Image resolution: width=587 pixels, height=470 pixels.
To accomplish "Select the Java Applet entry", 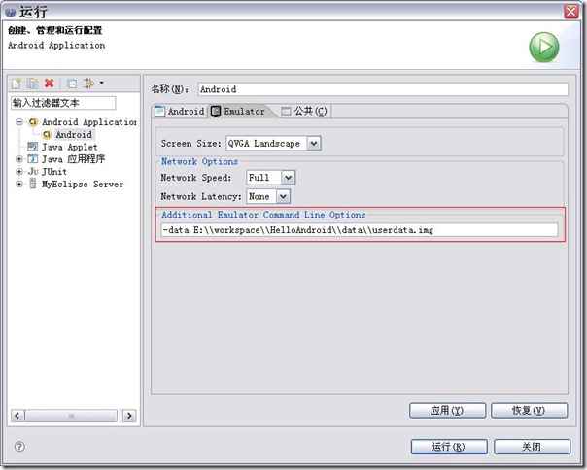I will coord(70,147).
